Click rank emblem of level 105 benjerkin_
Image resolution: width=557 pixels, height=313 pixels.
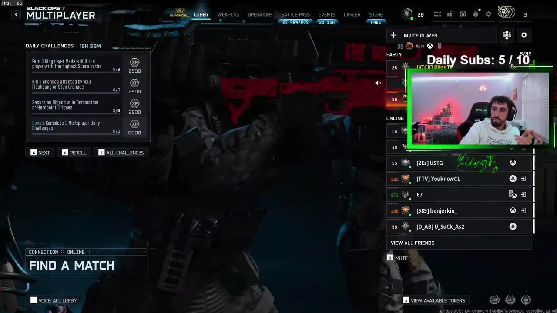[x=406, y=210]
